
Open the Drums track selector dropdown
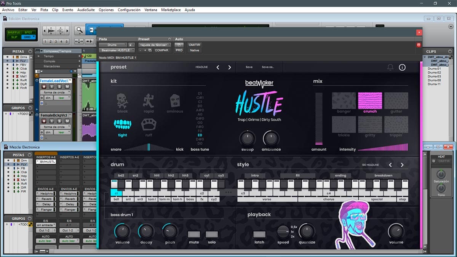point(113,45)
